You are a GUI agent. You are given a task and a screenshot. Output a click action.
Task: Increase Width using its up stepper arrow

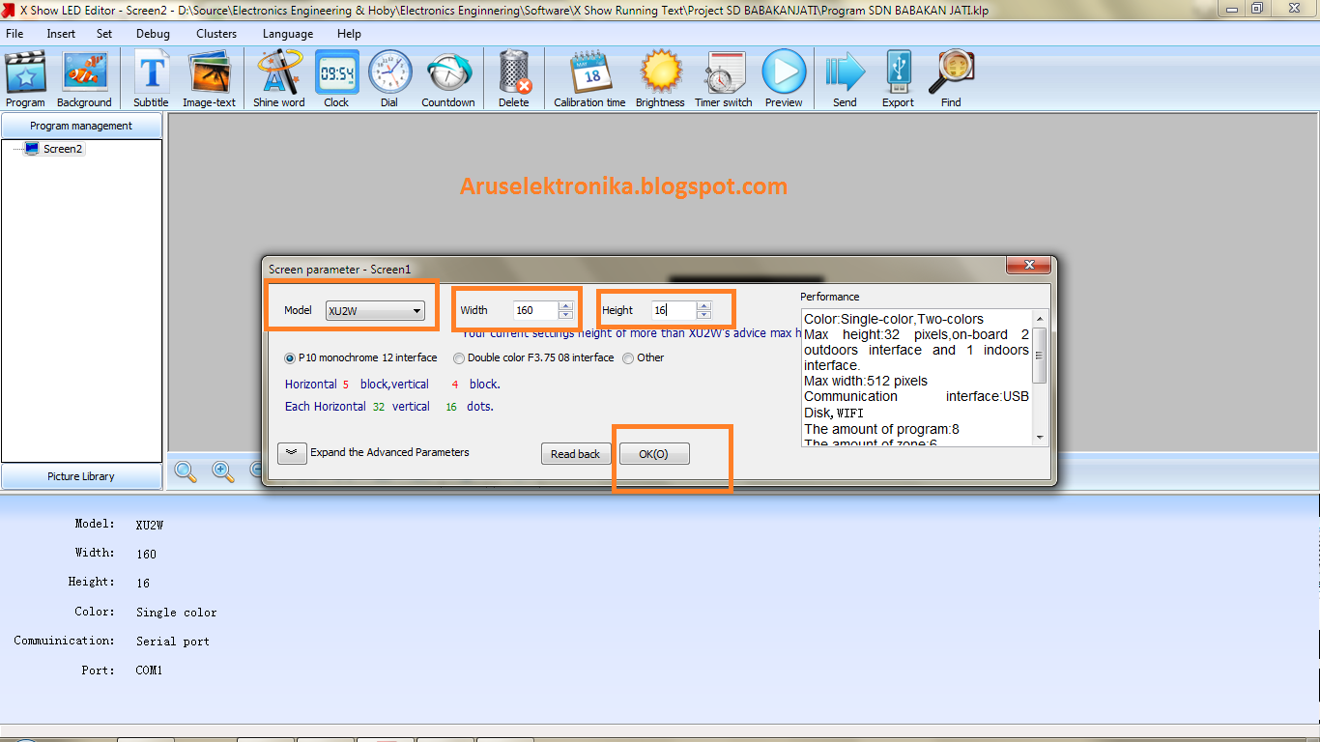565,304
